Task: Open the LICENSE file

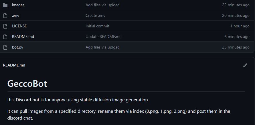Action: click(x=19, y=26)
